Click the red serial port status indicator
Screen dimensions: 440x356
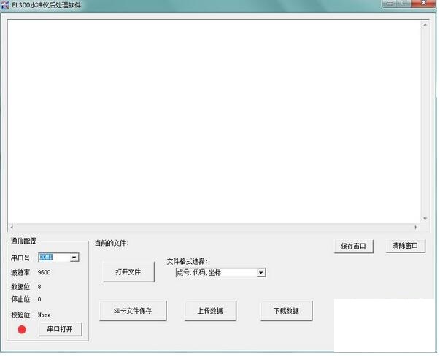[22, 329]
